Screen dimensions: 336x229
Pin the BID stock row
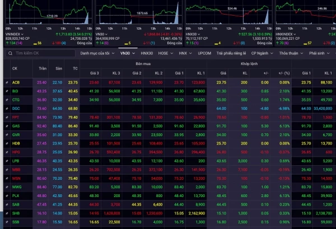point(6,91)
